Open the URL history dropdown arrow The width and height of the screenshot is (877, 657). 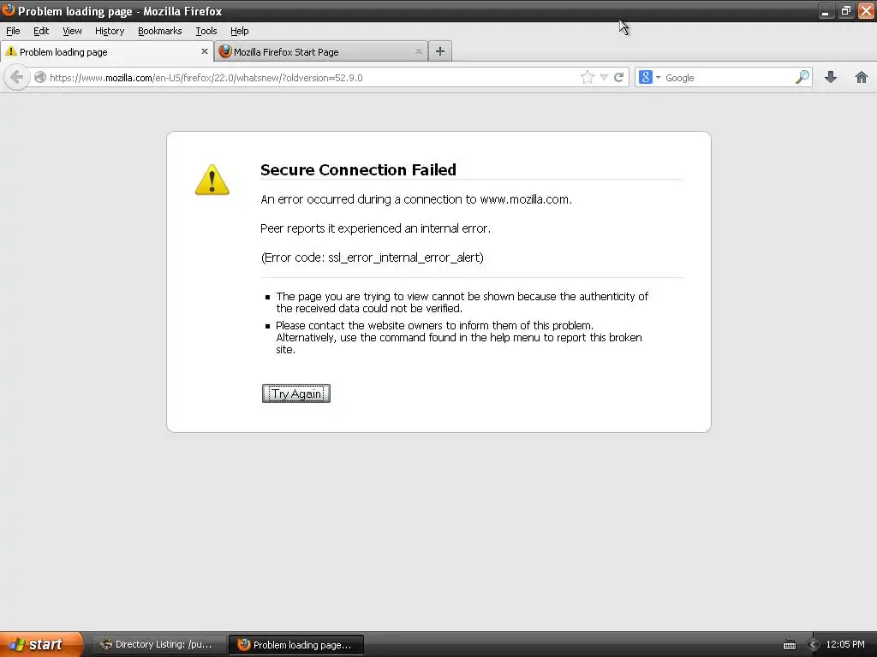604,77
